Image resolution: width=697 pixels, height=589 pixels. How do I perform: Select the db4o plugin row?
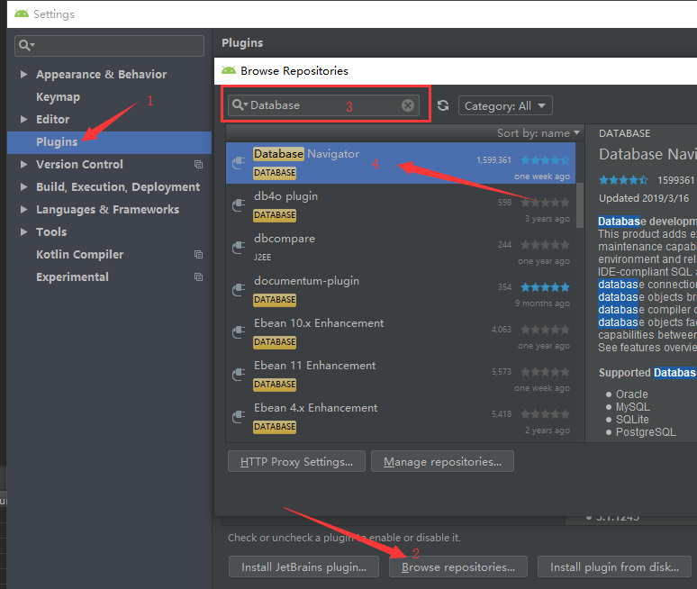[x=401, y=205]
